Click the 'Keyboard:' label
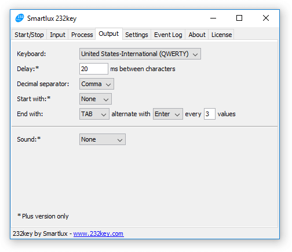This screenshot has height=252, width=292. click(x=31, y=54)
